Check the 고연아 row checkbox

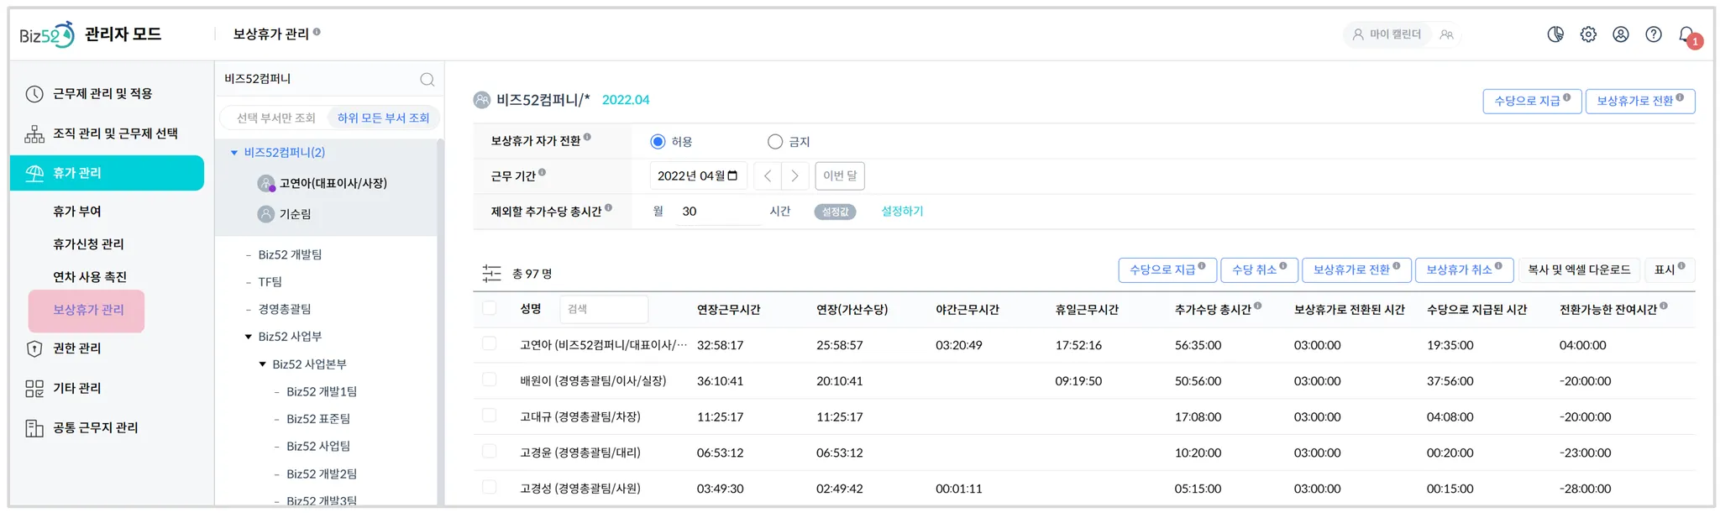tap(489, 343)
